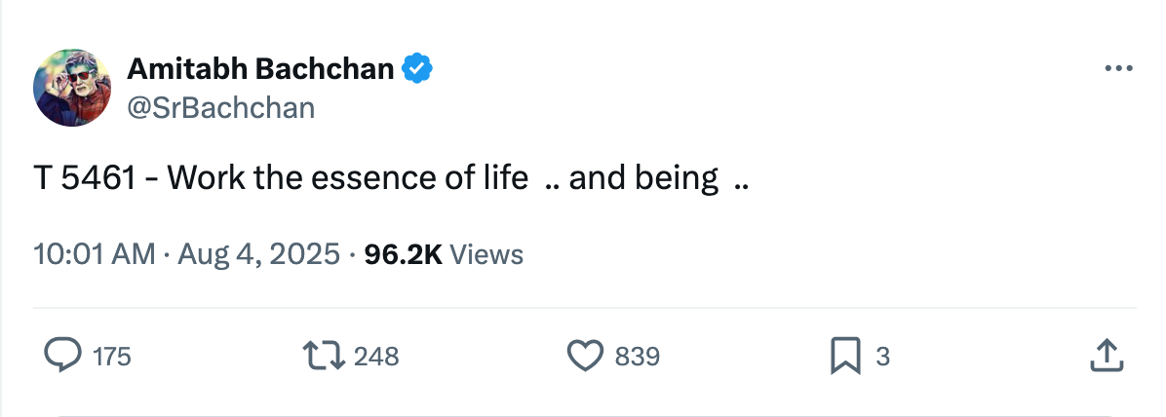Like the tweet with the heart icon
This screenshot has height=417, width=1166.
[x=585, y=357]
